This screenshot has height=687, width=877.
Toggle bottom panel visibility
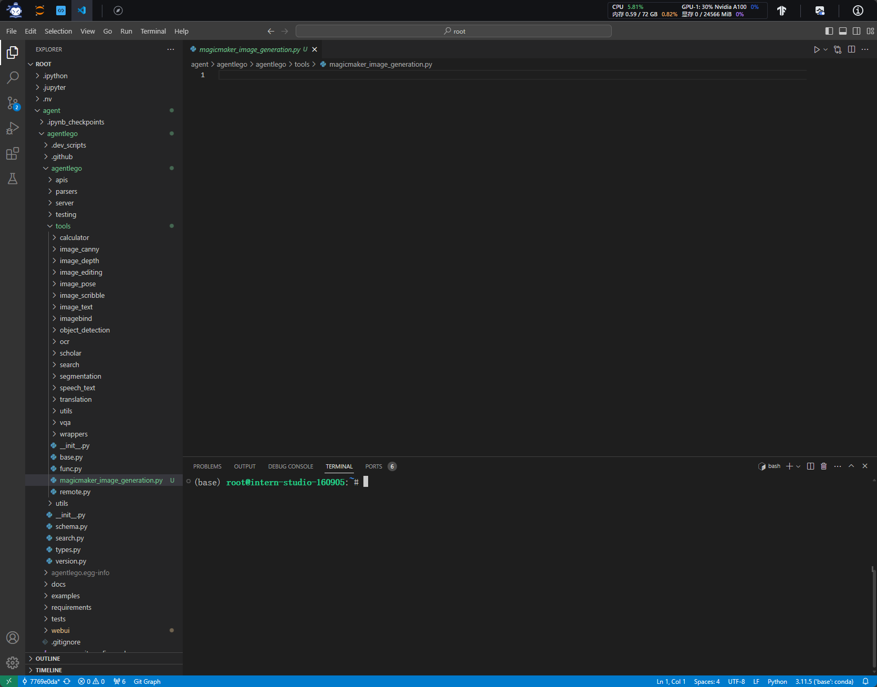pyautogui.click(x=843, y=32)
